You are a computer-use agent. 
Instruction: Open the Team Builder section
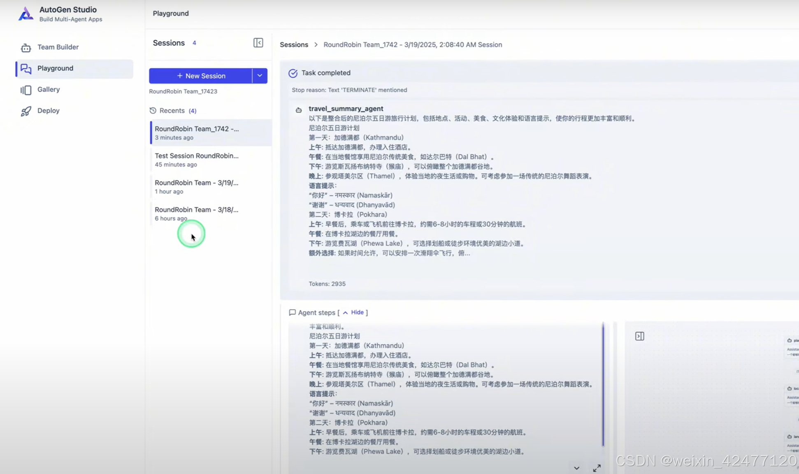coord(58,47)
